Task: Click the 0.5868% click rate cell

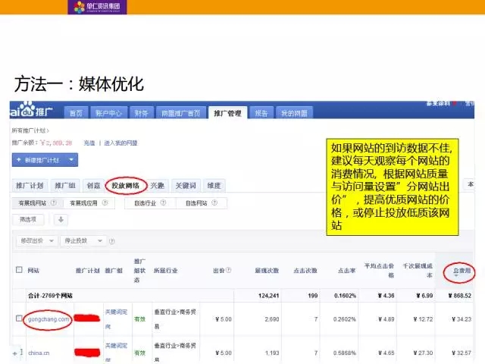Action: 345,353
